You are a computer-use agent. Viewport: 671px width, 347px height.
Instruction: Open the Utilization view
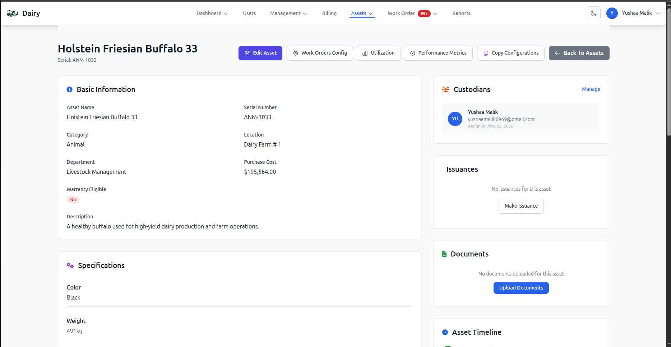(378, 53)
